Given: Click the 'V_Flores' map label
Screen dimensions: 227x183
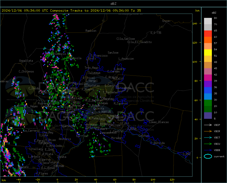Looking at the screenshot, I should pos(42,173).
